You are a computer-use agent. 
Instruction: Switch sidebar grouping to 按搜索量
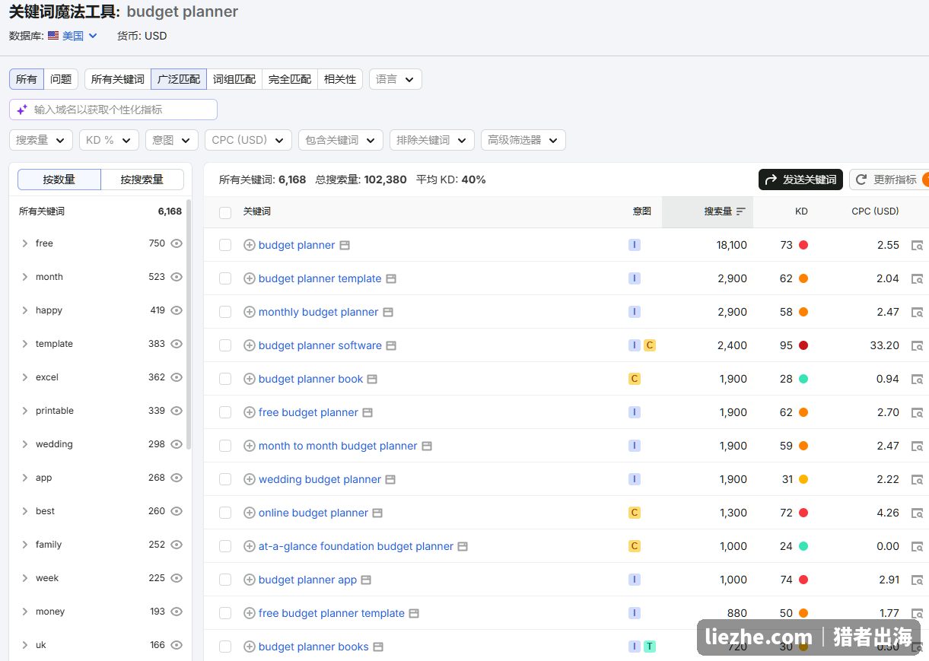142,180
